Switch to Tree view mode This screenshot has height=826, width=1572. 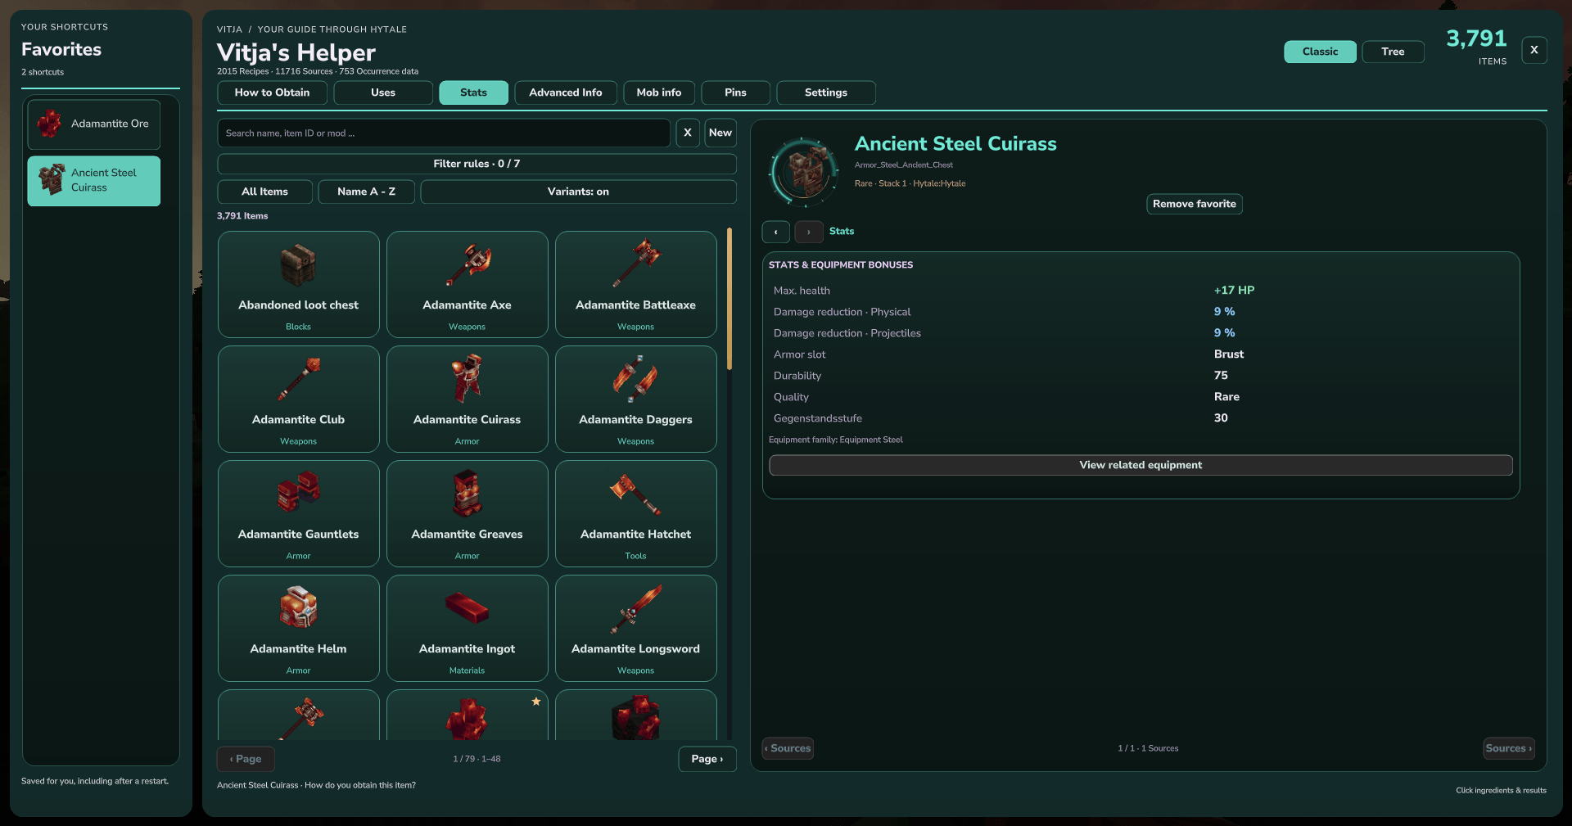[x=1393, y=52]
